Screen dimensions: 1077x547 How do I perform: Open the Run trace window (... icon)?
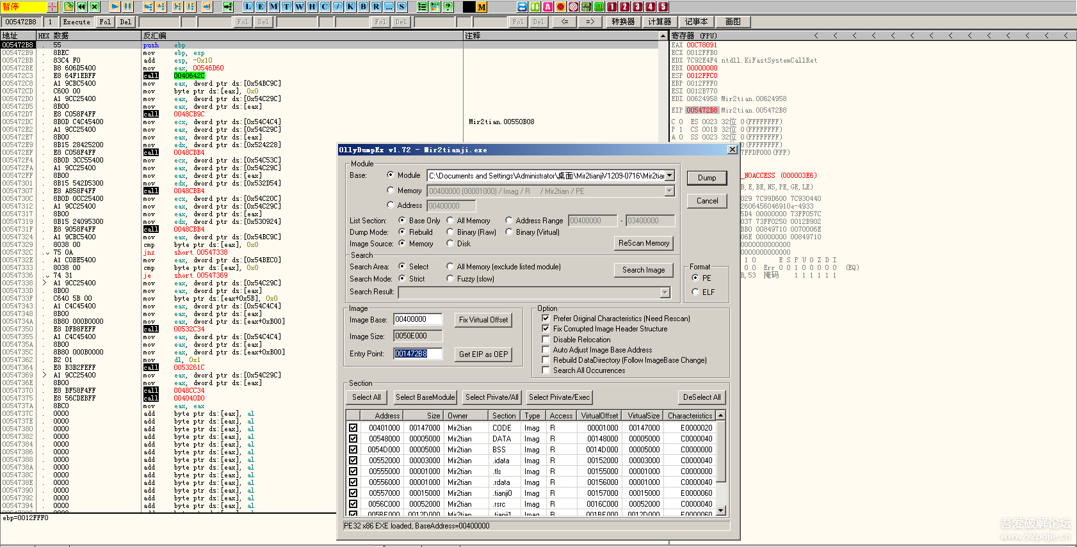coord(389,6)
